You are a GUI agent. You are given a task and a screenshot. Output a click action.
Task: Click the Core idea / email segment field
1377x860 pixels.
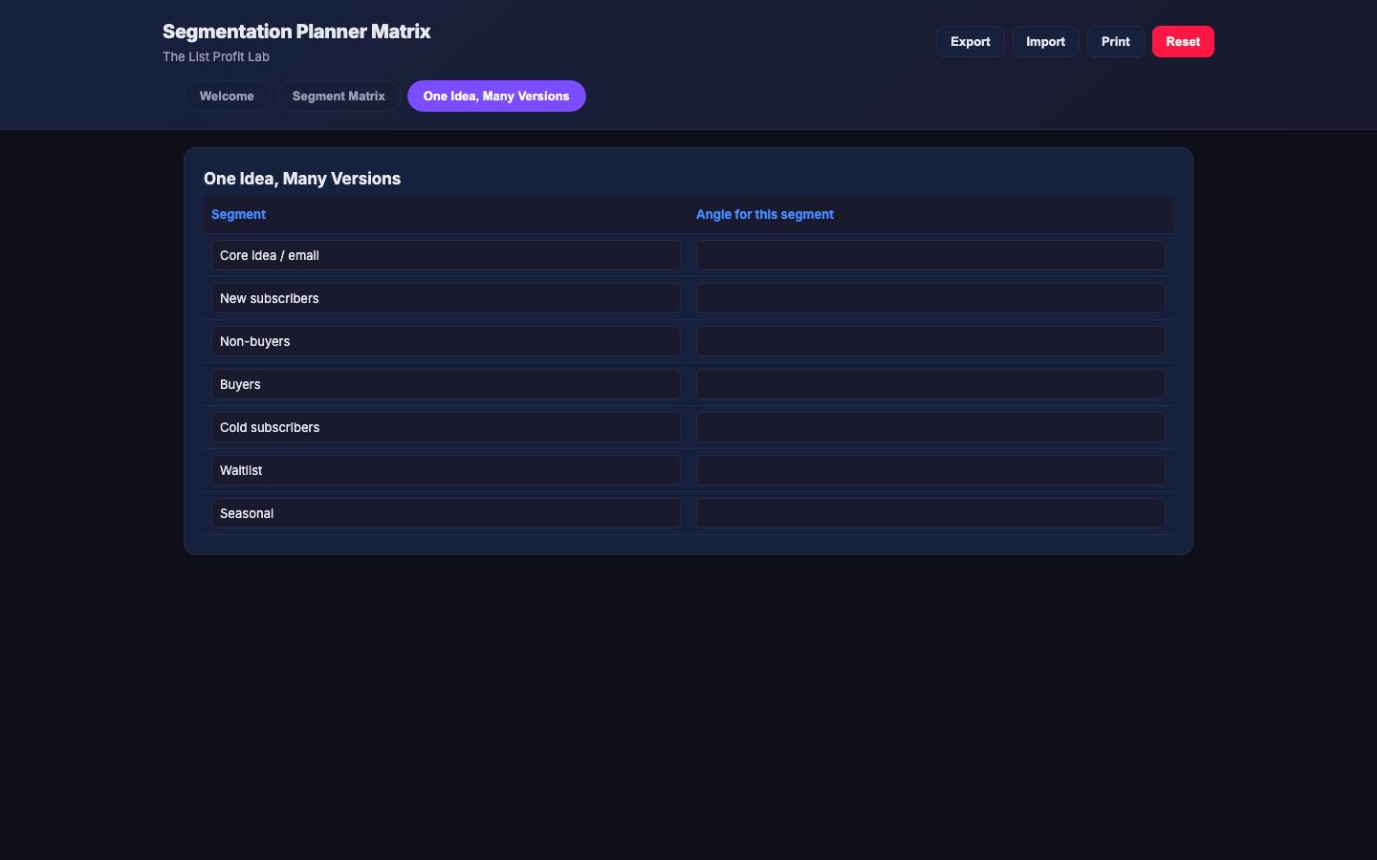coord(446,255)
